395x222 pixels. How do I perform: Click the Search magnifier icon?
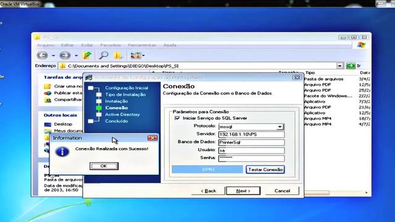click(x=103, y=55)
